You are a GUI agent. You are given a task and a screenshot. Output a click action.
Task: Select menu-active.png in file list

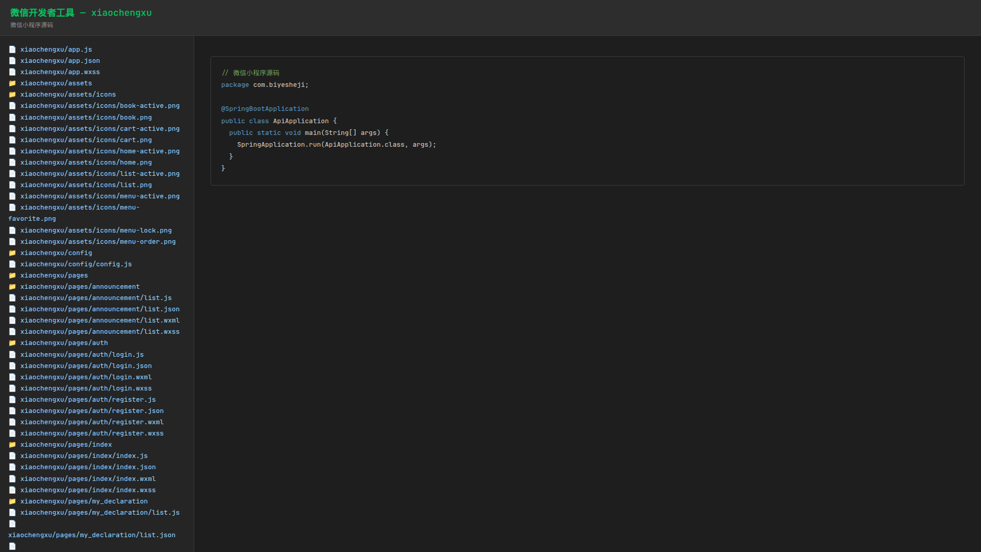(x=100, y=196)
